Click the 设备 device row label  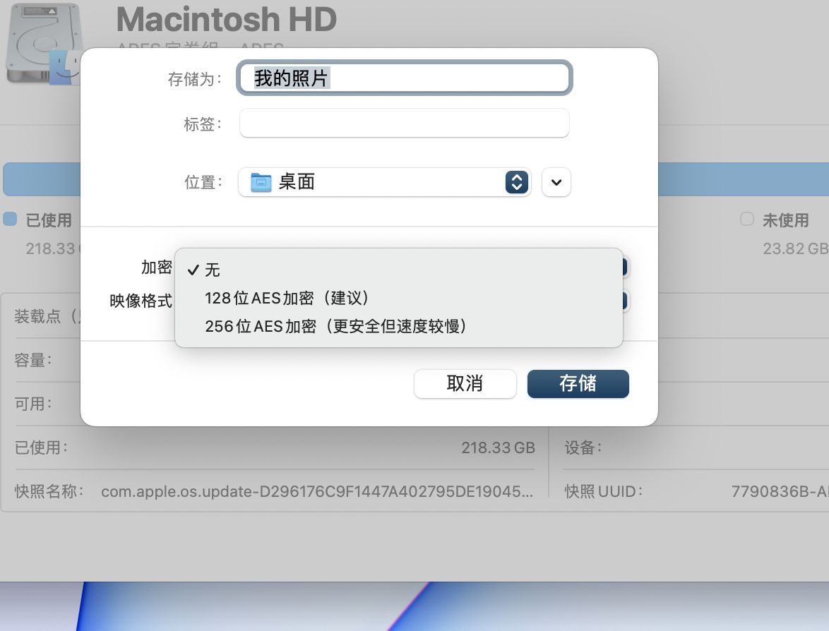point(583,447)
